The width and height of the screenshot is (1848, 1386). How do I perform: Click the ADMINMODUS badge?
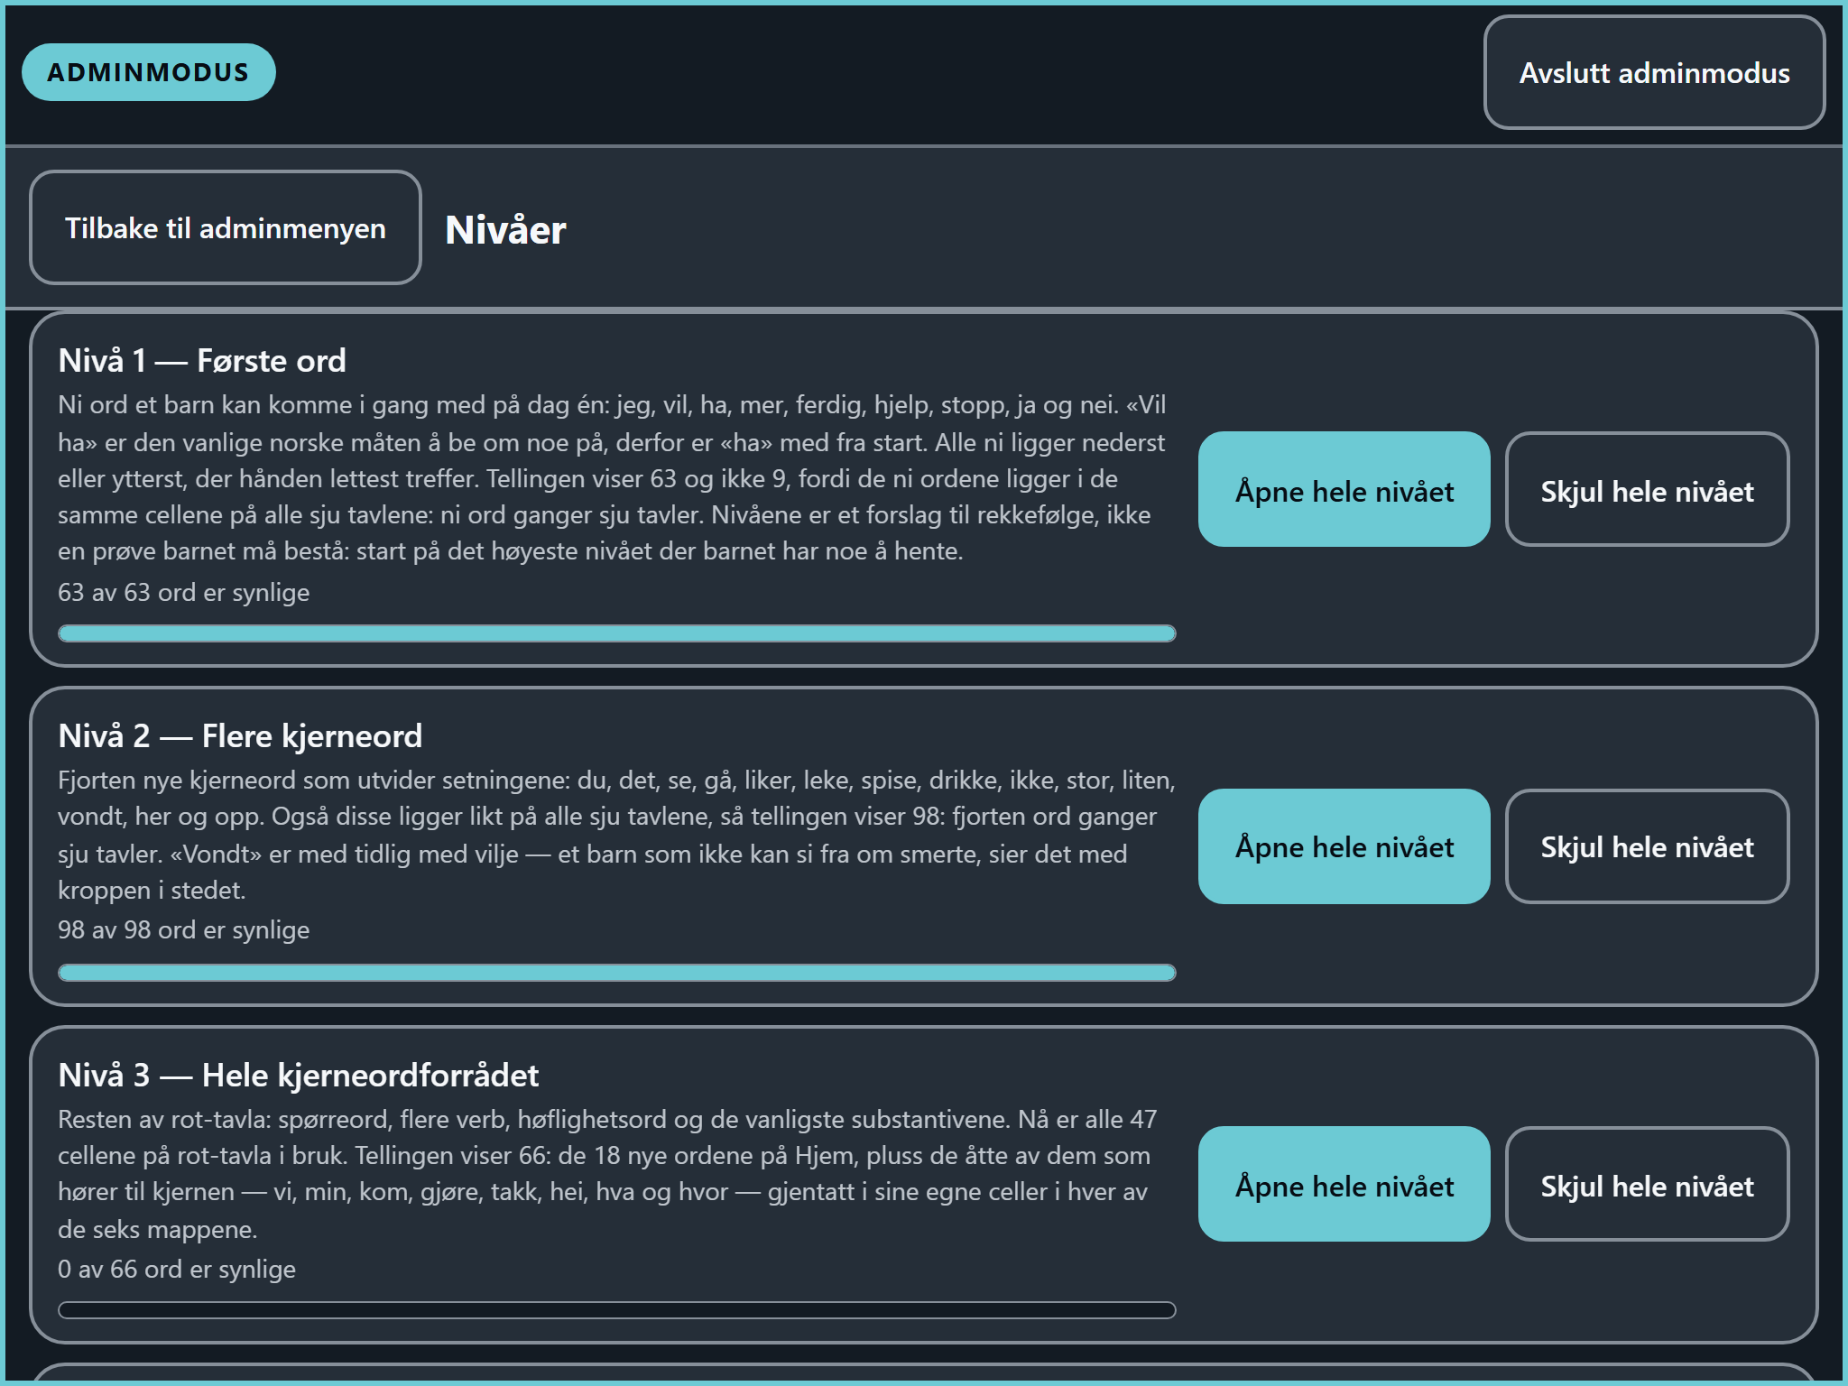pyautogui.click(x=149, y=72)
